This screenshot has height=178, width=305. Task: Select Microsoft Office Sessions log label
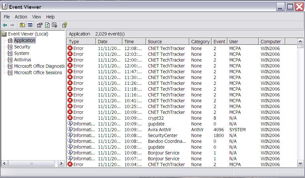[38, 73]
